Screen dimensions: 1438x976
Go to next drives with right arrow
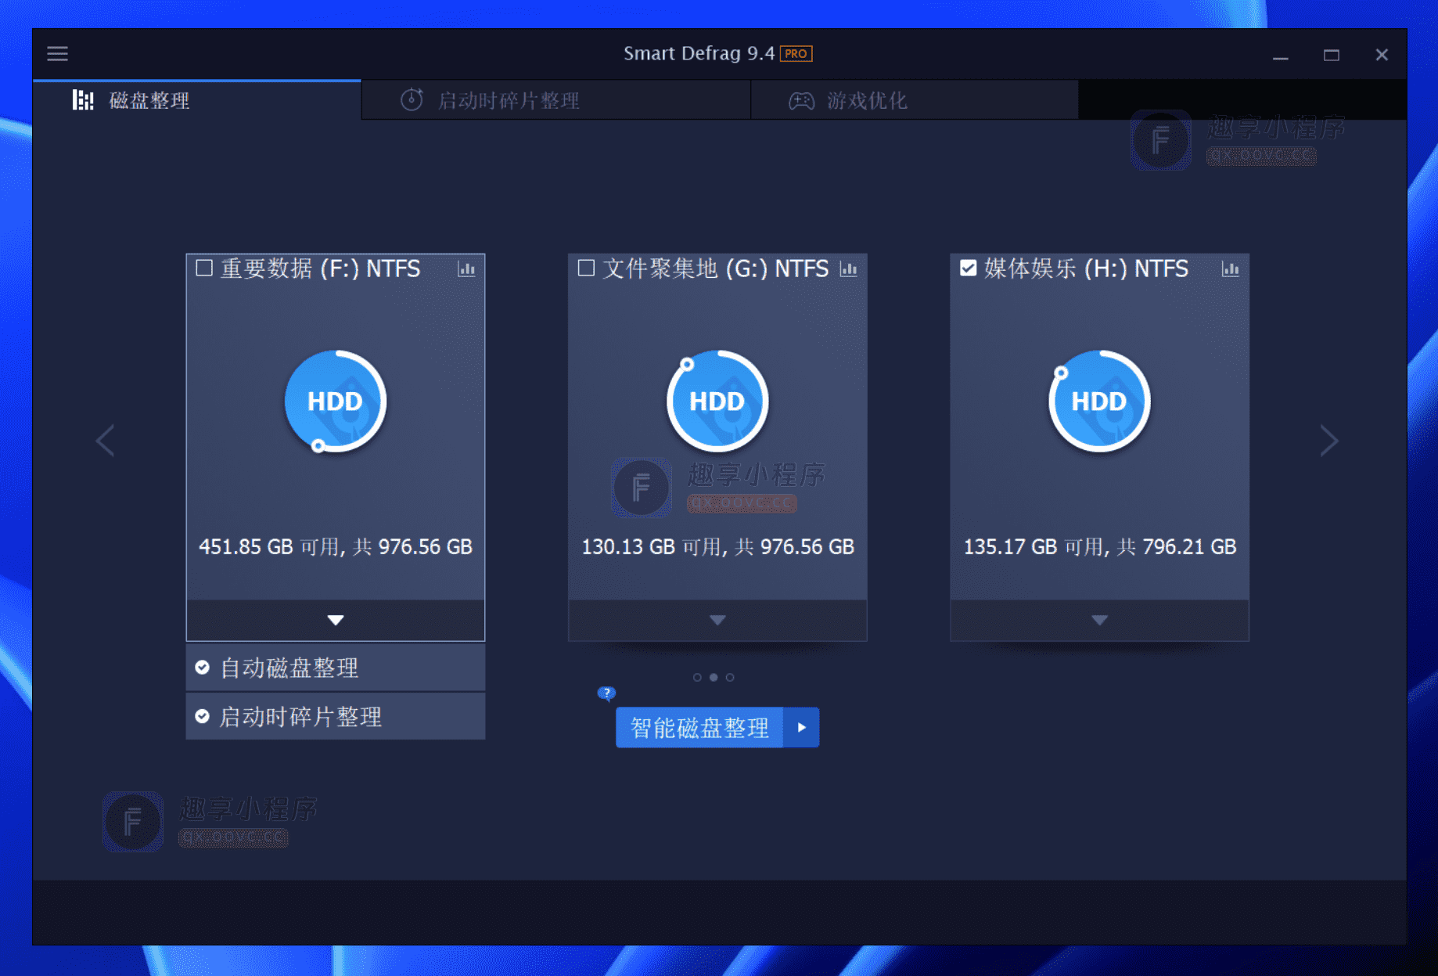1328,441
